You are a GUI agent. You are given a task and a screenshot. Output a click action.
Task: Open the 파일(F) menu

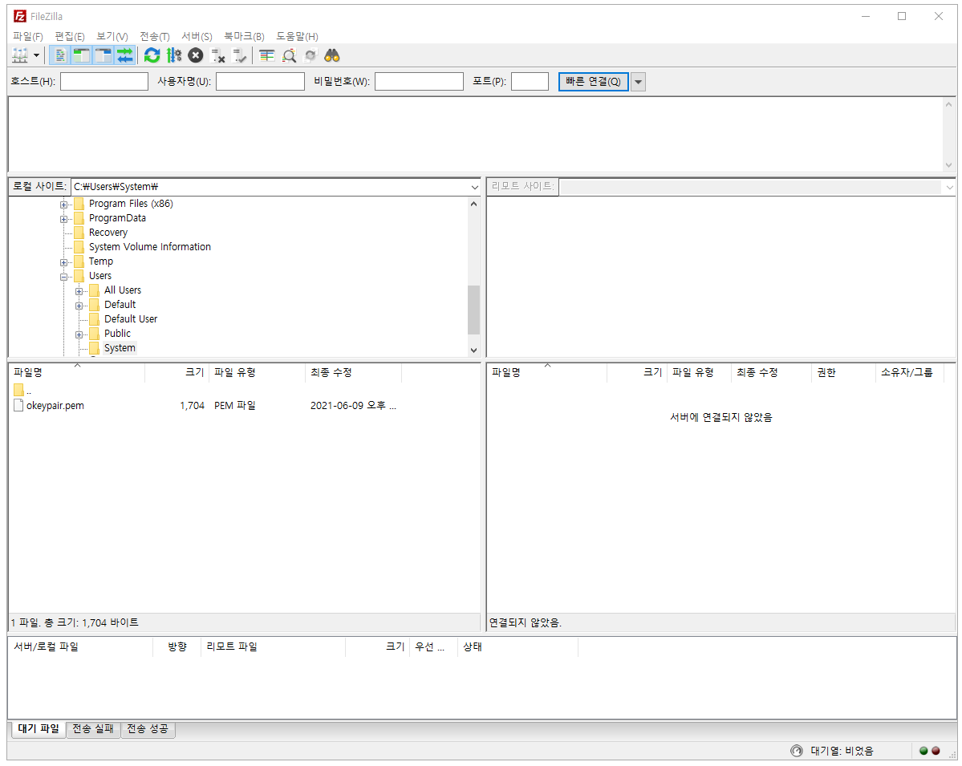[x=27, y=36]
